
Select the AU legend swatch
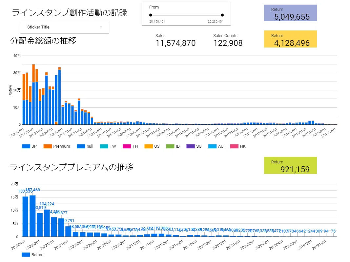point(212,146)
